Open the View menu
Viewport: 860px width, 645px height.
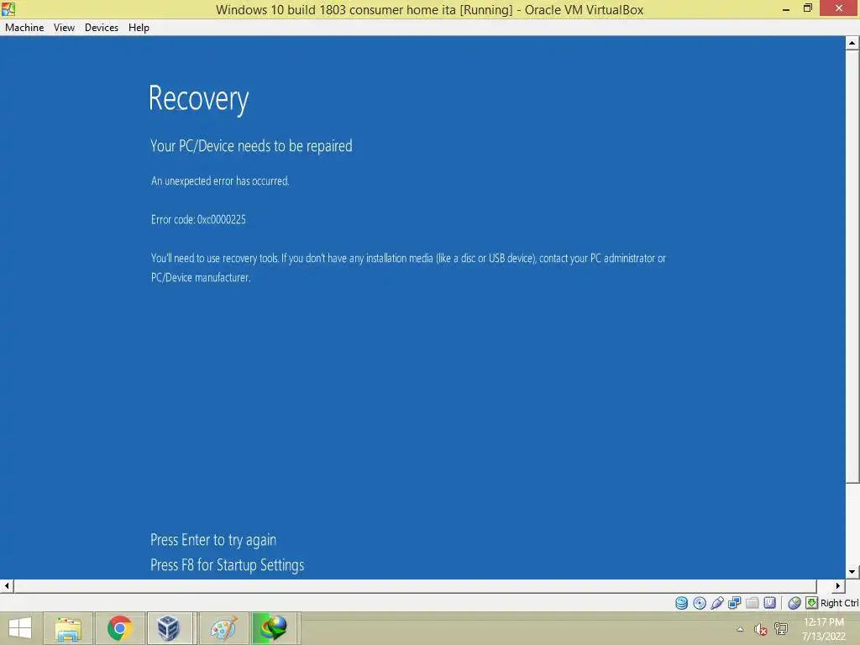(64, 28)
